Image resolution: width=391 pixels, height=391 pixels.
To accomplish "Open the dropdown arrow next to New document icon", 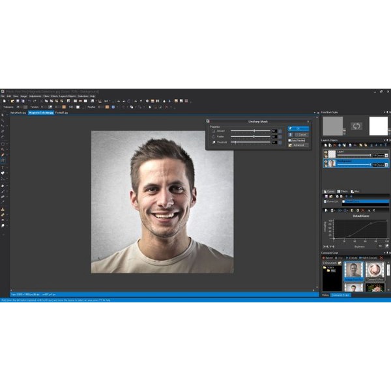I will pos(8,101).
